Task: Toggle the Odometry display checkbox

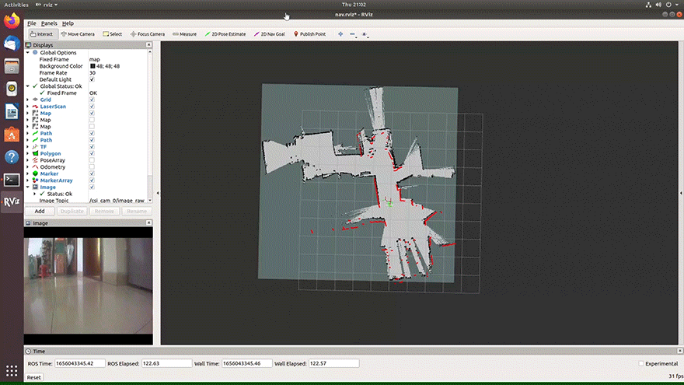Action: (92, 167)
